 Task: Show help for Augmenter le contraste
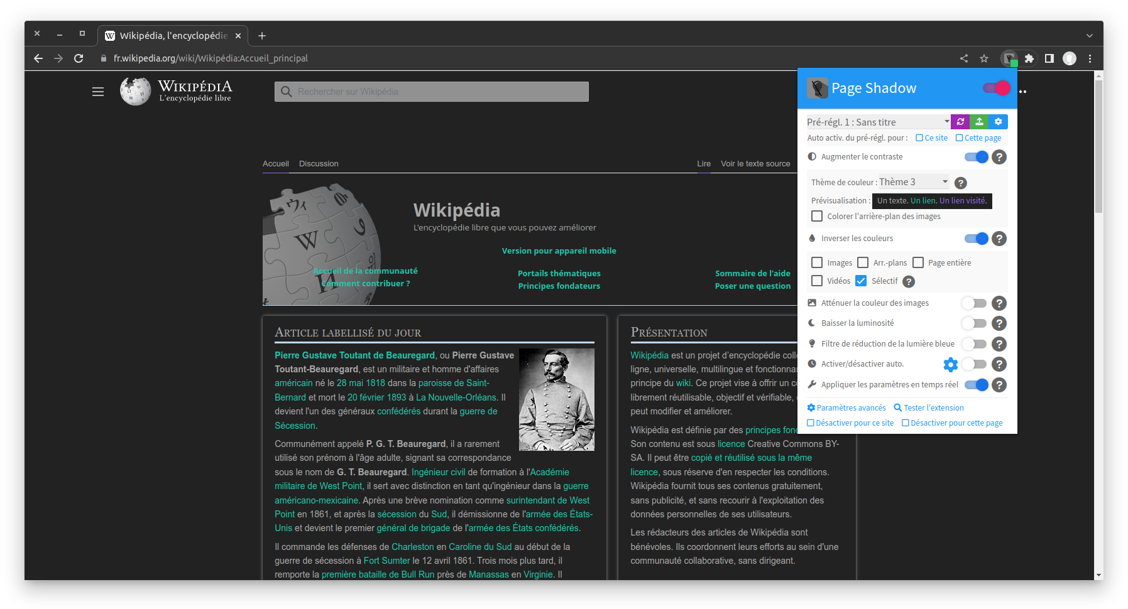pos(999,157)
